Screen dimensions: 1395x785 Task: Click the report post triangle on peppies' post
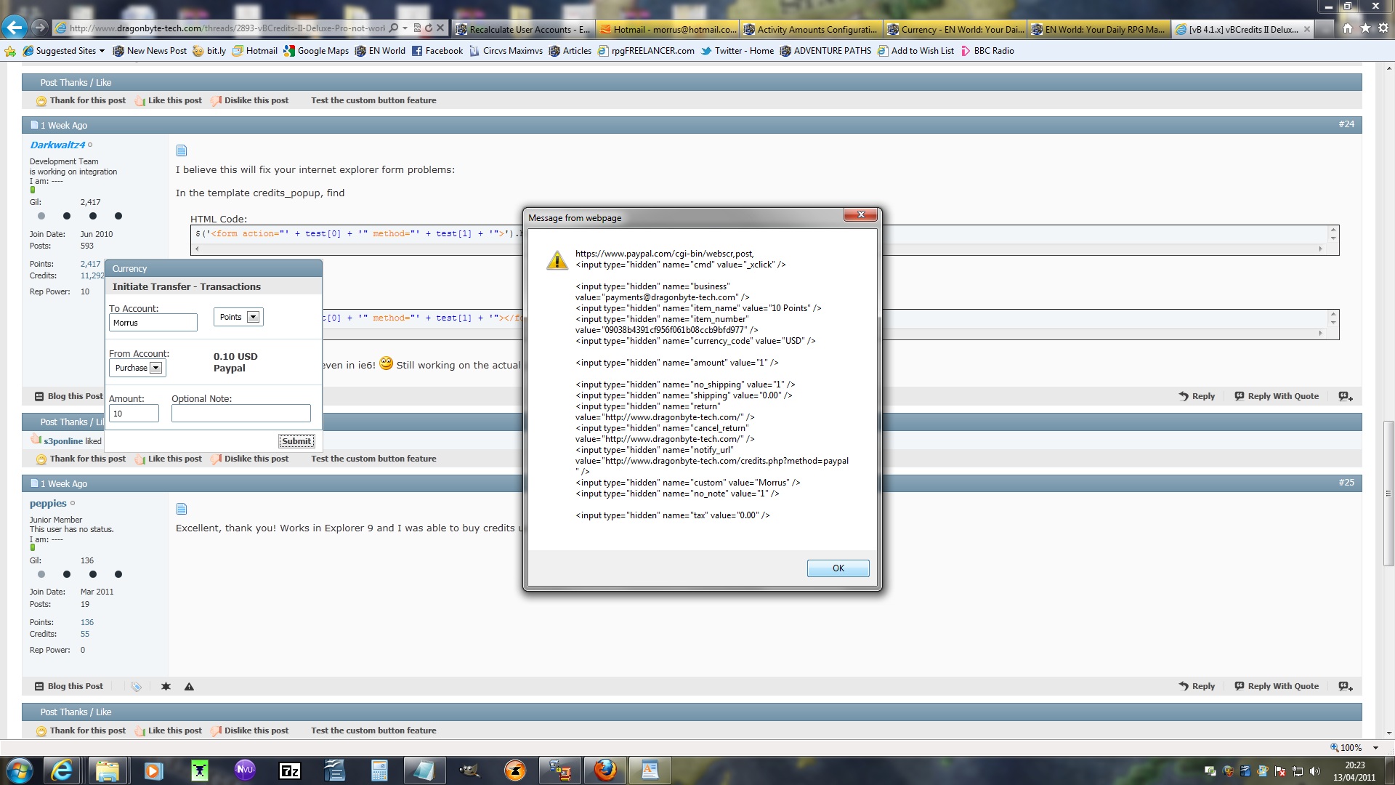click(189, 686)
